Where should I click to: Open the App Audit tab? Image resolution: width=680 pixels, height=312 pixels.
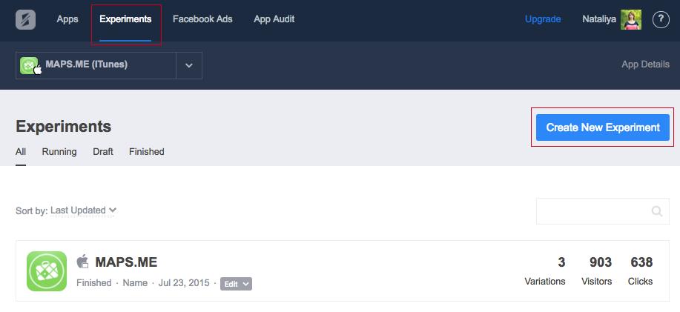(x=274, y=19)
